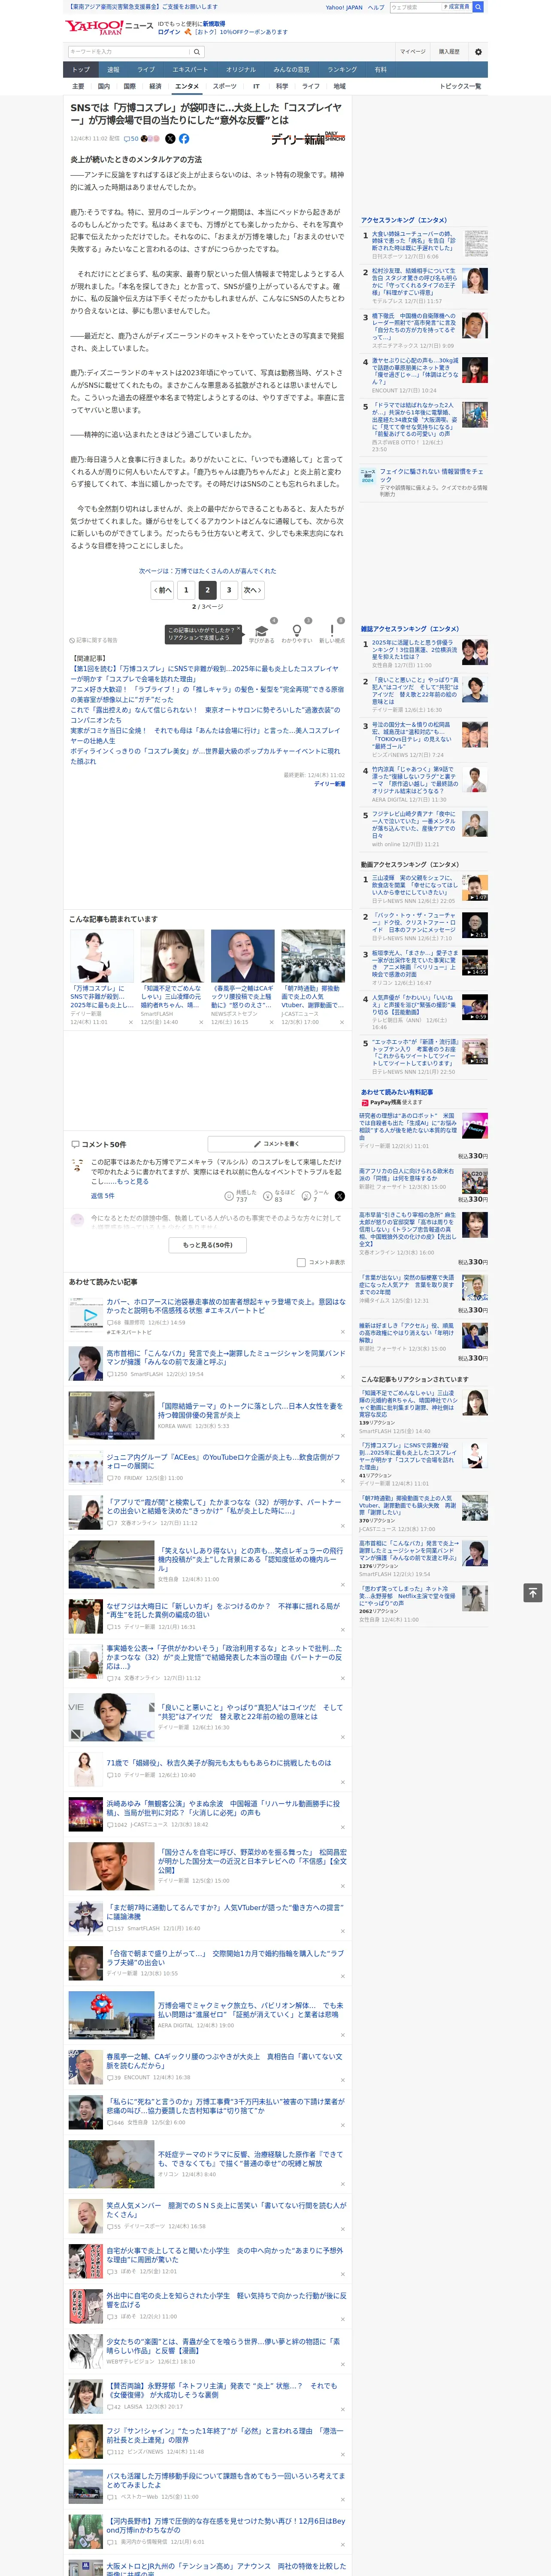Go to previous page with 前へ

pos(163,590)
